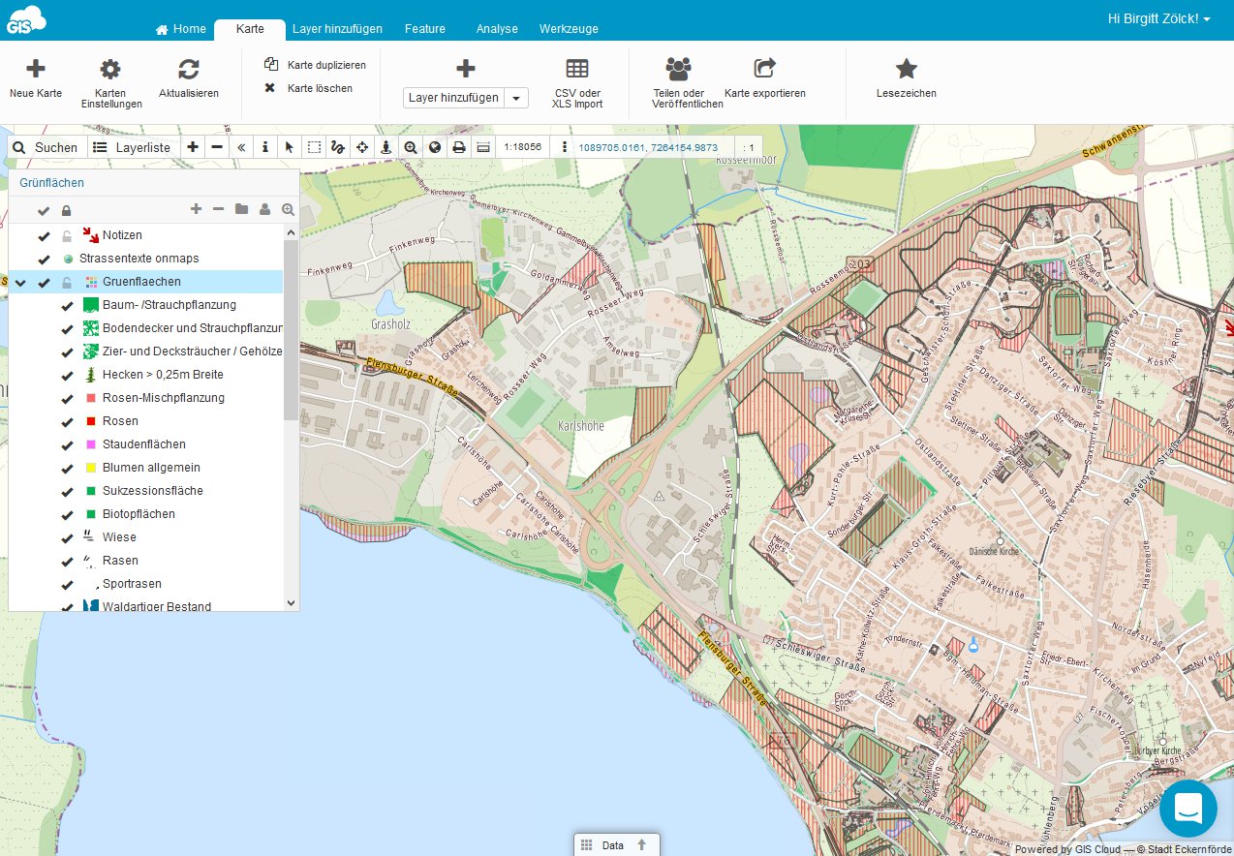Activate the rectangle selection tool

314,147
